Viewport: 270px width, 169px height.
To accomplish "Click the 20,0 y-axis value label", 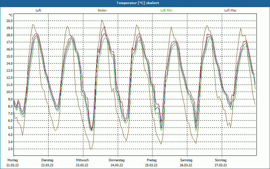I will pos(9,21).
